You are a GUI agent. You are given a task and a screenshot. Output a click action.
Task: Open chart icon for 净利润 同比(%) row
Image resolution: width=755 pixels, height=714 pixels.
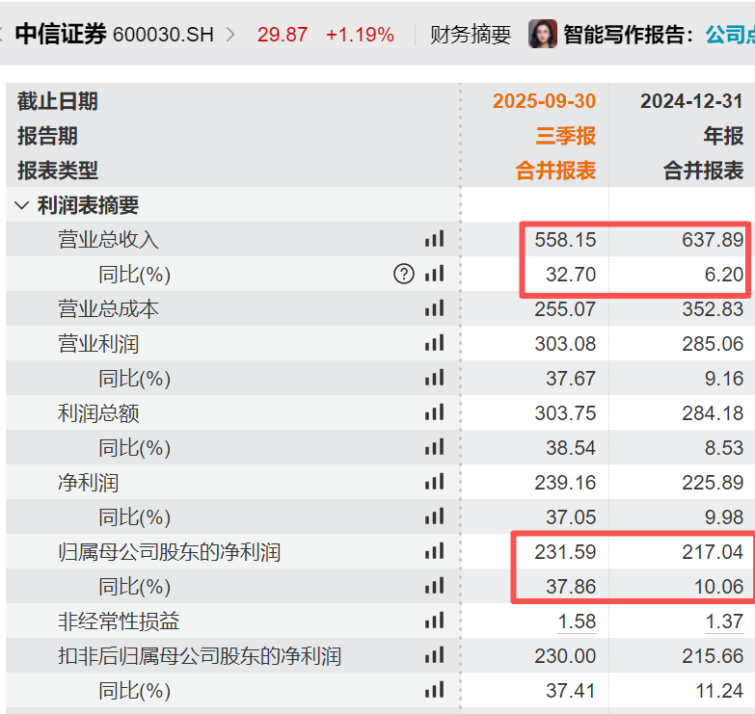(x=434, y=516)
